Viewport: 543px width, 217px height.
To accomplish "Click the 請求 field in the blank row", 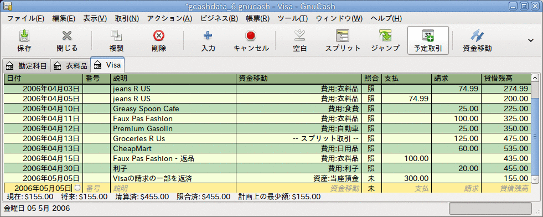I will (x=457, y=188).
